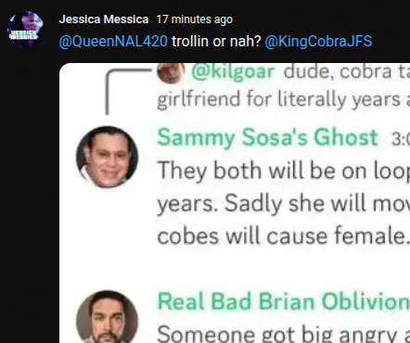Open Sammy Sosa's Ghost profile picture
The width and height of the screenshot is (410, 343).
[x=107, y=157]
